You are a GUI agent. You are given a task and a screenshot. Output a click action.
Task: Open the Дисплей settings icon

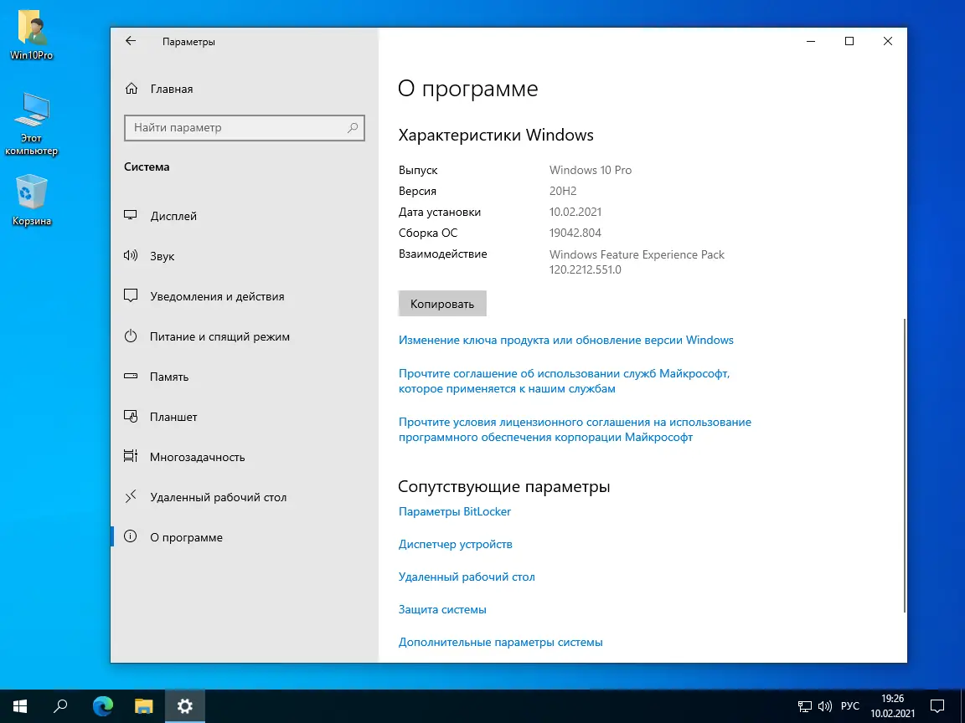coord(131,216)
